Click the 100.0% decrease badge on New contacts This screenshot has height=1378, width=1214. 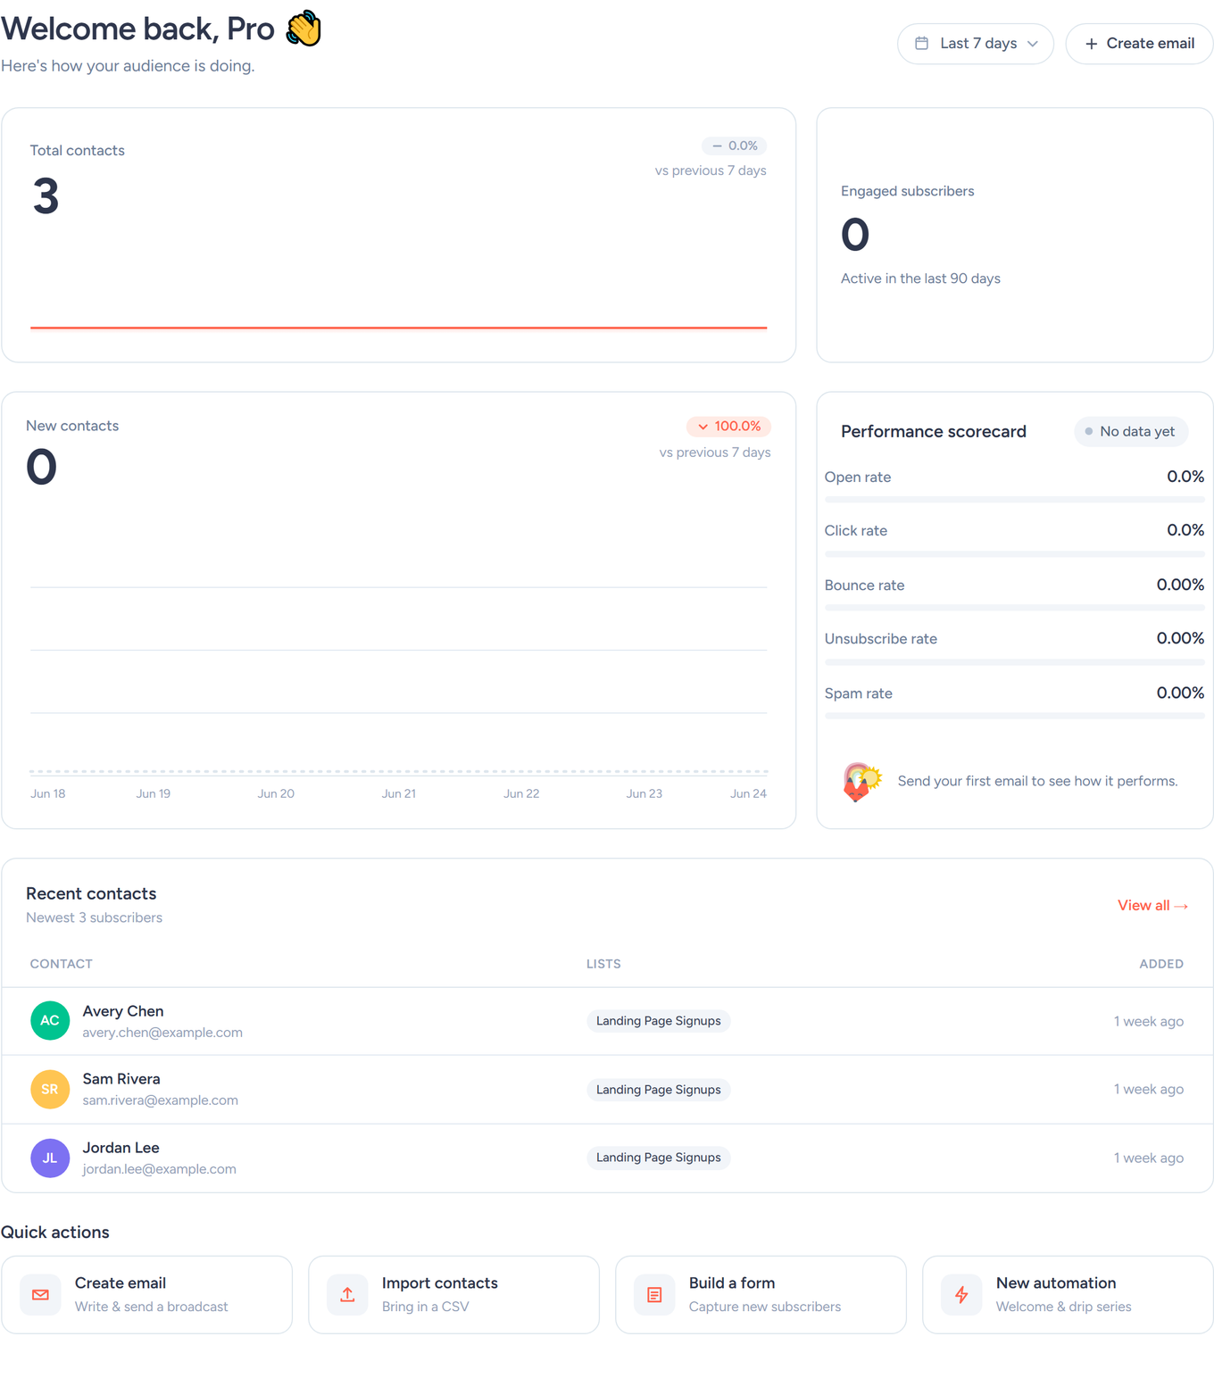click(728, 427)
